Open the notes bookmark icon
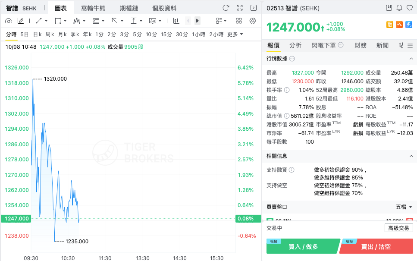Viewport: 417px width, 261px height. point(389,8)
